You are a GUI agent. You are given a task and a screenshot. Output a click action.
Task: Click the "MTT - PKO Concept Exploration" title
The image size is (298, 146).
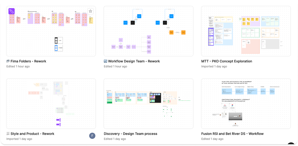pyautogui.click(x=227, y=61)
